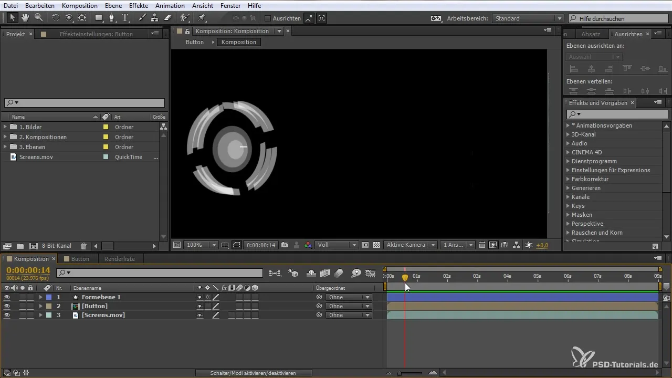Toggle the shy switch of [Screens.mov]
Screen dimensions: 672x378
coord(199,315)
